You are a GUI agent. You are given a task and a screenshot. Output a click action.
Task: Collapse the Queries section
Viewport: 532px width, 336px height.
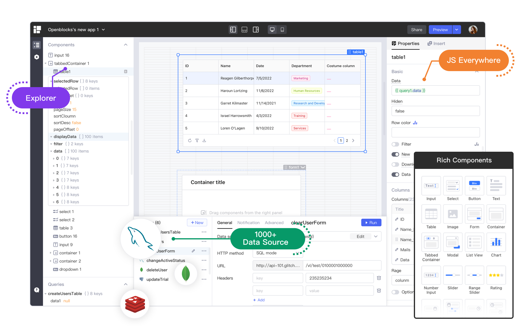(126, 284)
